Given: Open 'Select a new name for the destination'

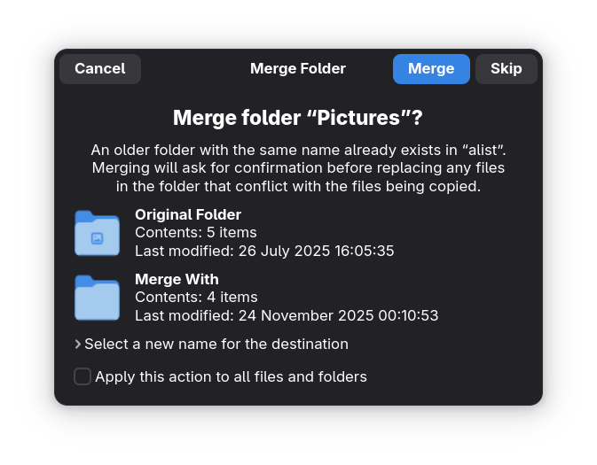Looking at the screenshot, I should click(x=216, y=344).
